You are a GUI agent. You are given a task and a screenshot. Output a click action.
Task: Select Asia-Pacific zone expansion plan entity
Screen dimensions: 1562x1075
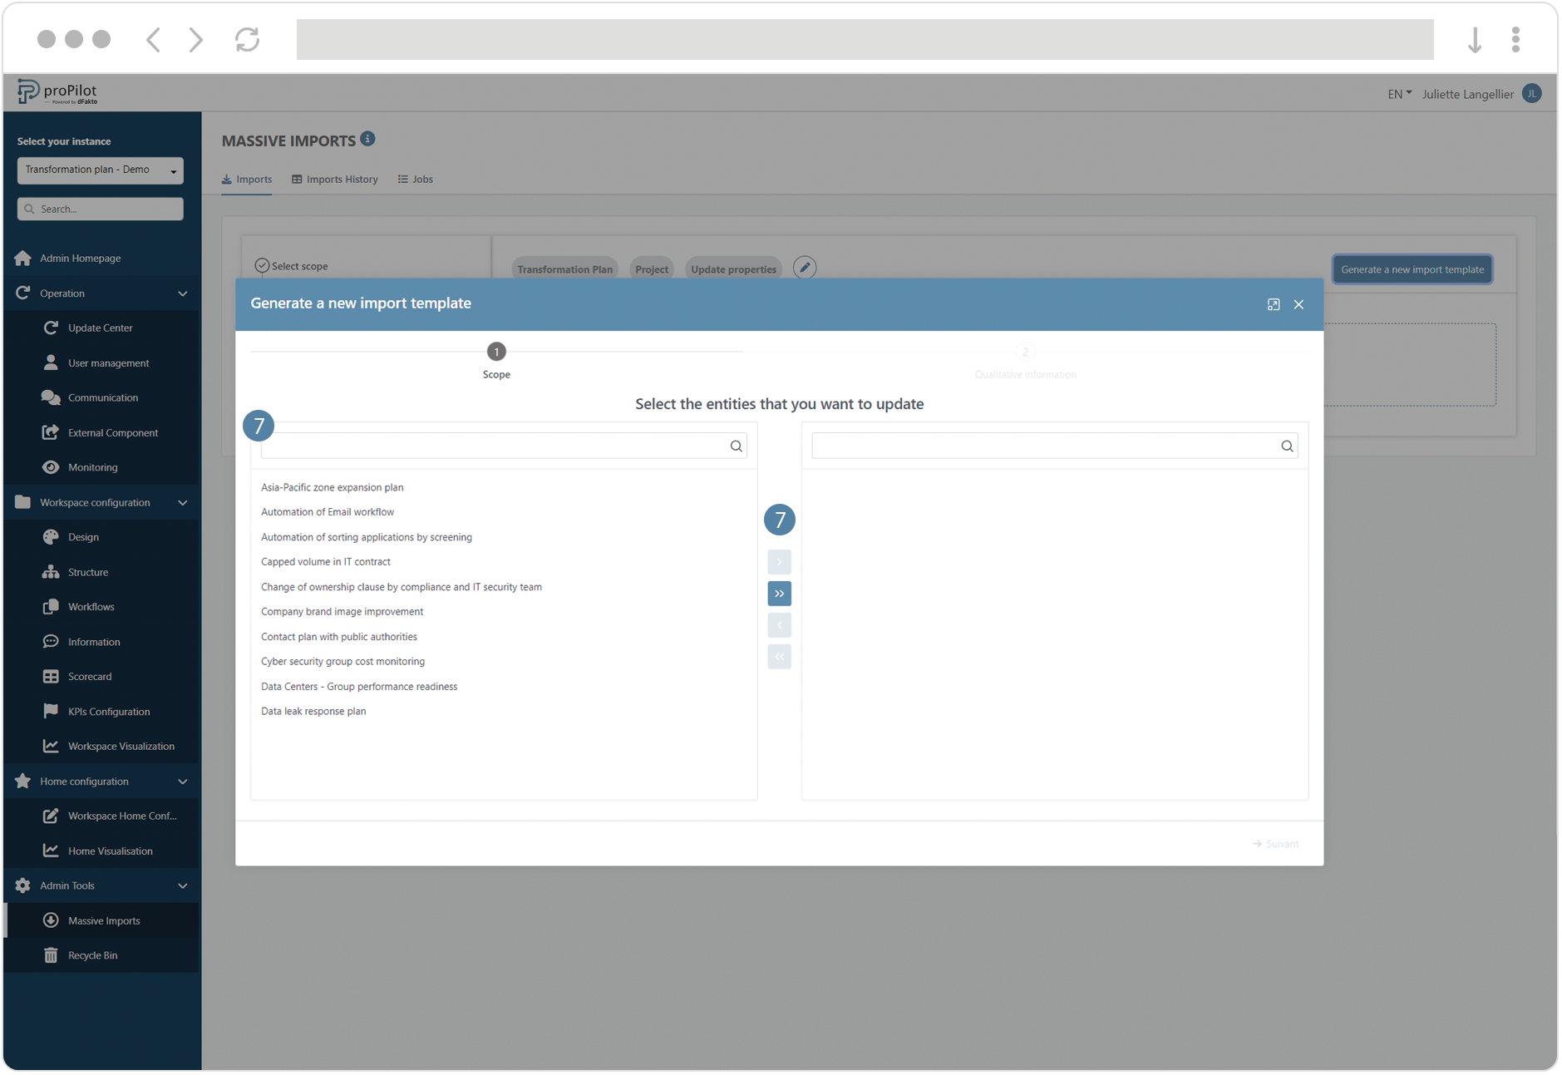(332, 487)
